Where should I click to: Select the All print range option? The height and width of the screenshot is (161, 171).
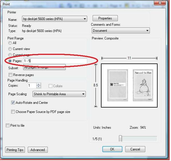tap(10, 43)
